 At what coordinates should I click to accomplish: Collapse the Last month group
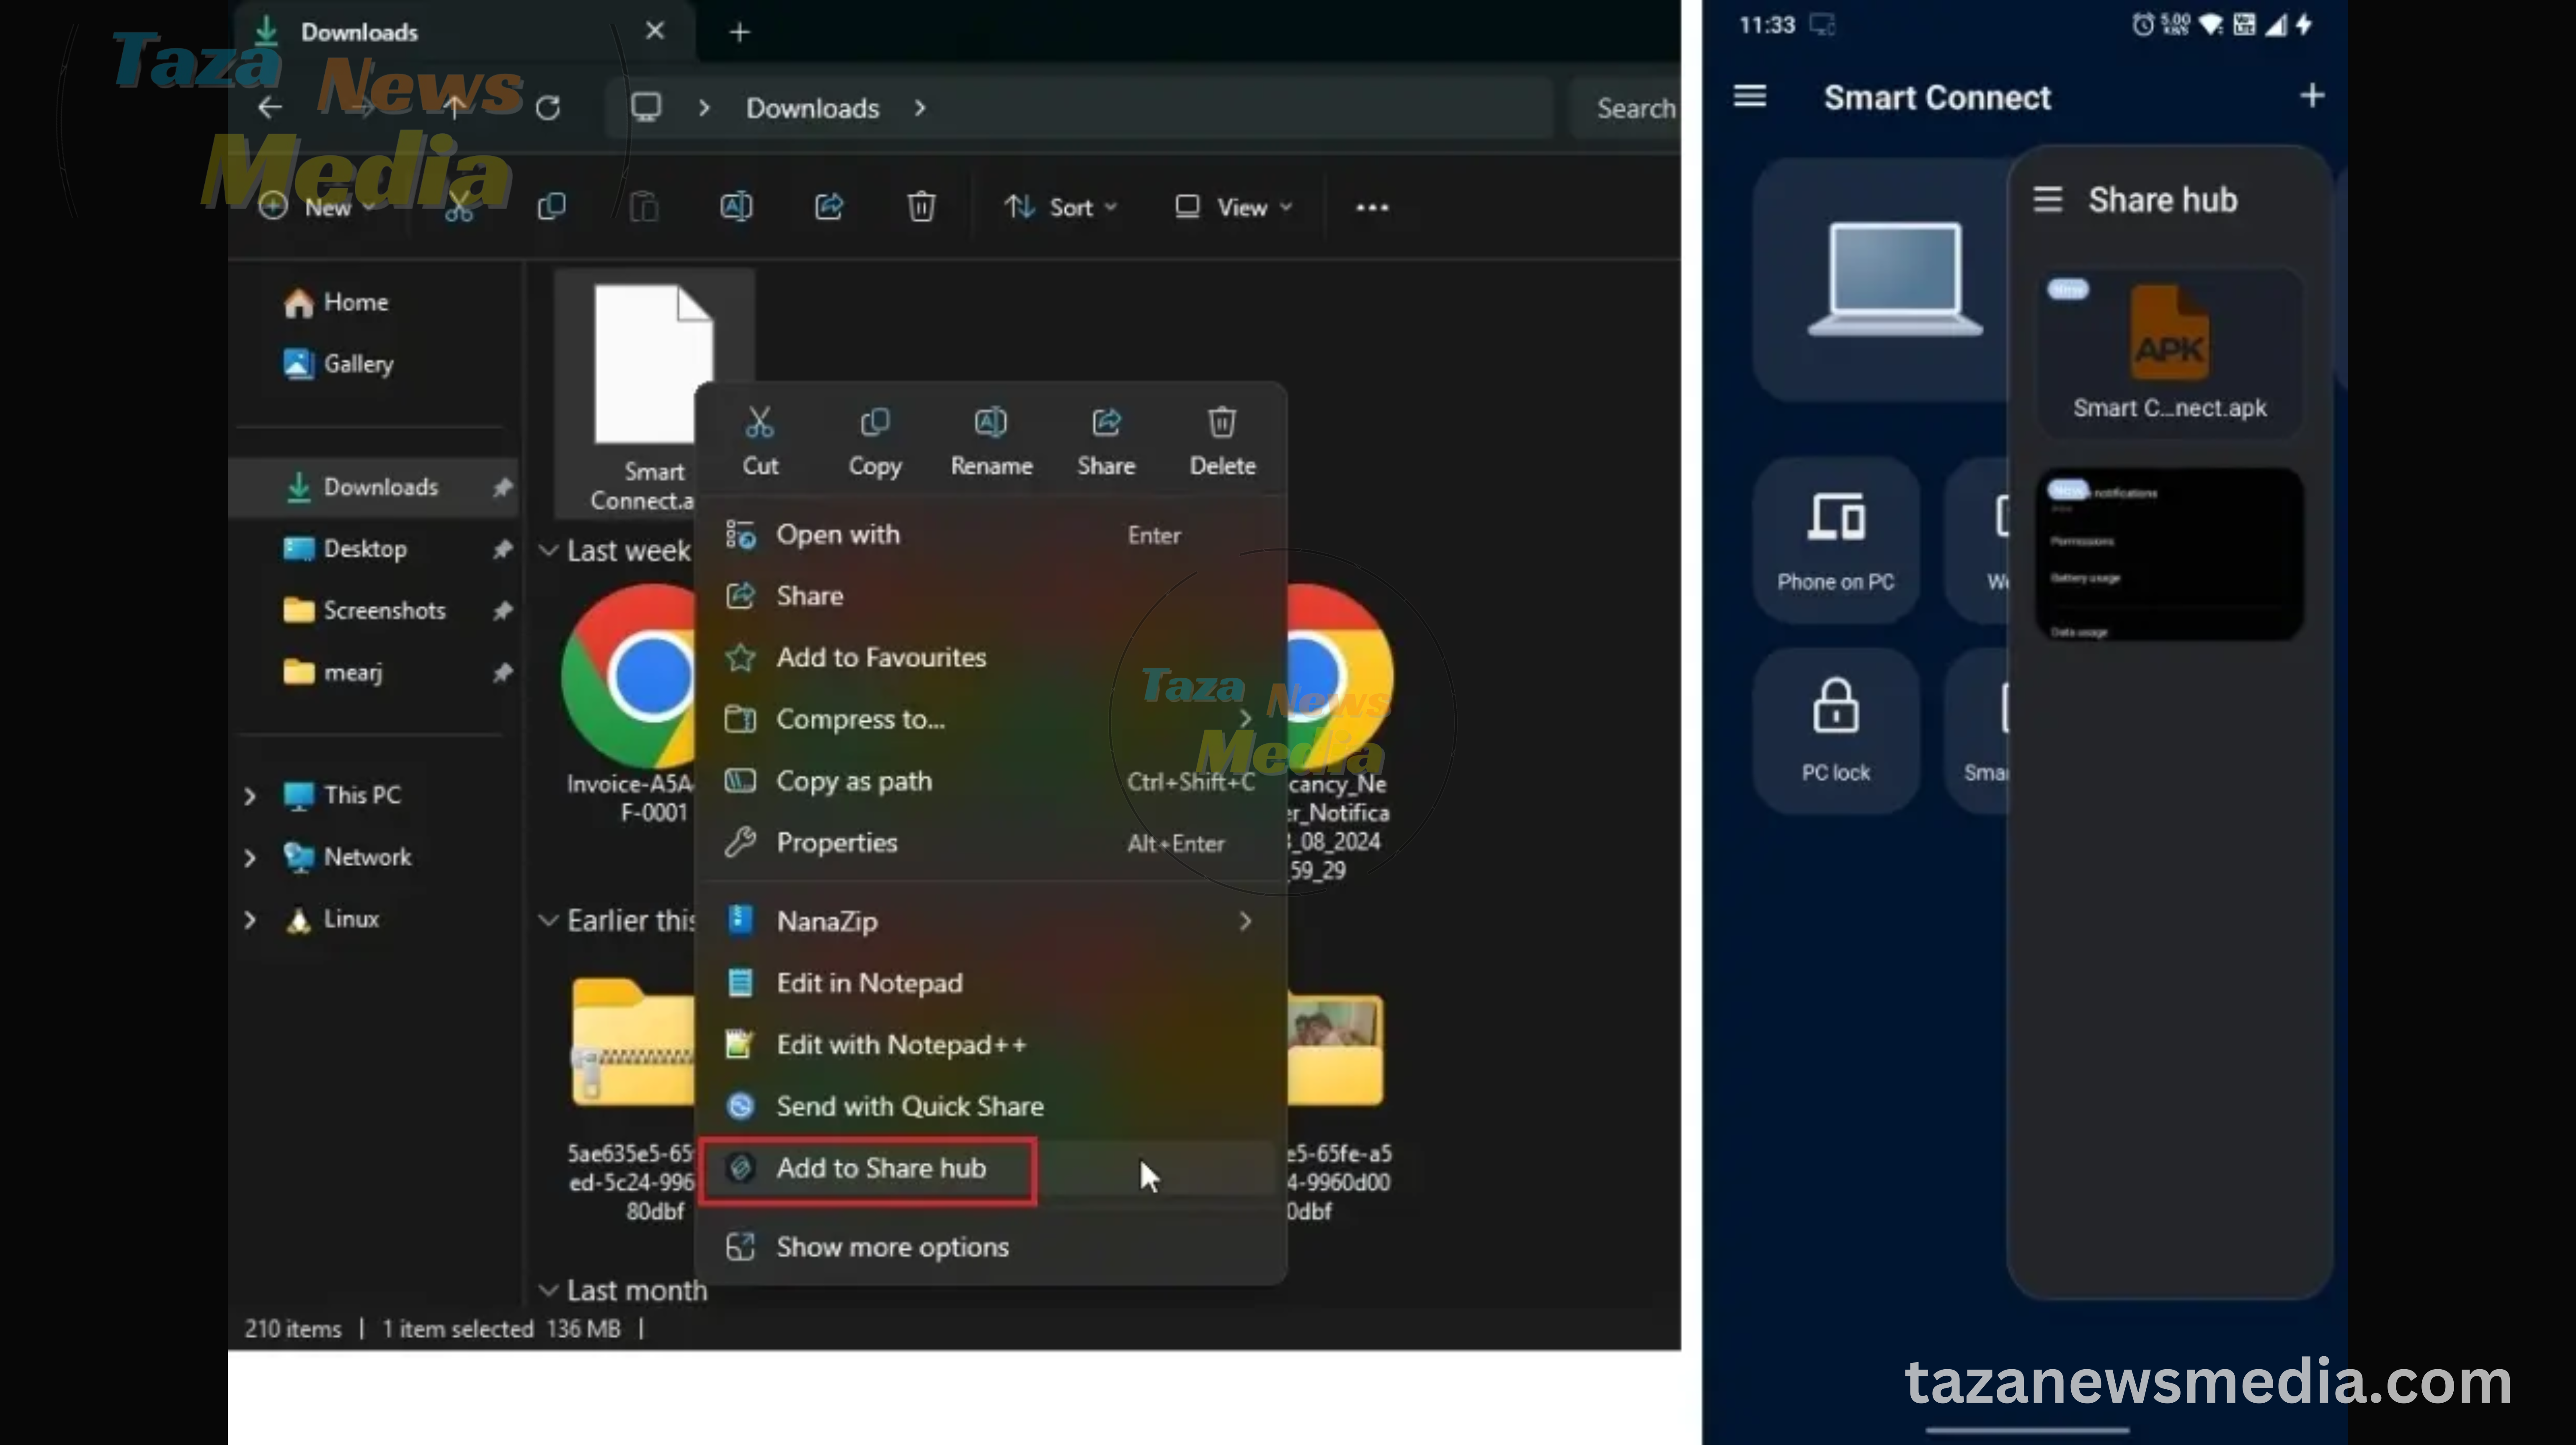(x=548, y=1290)
